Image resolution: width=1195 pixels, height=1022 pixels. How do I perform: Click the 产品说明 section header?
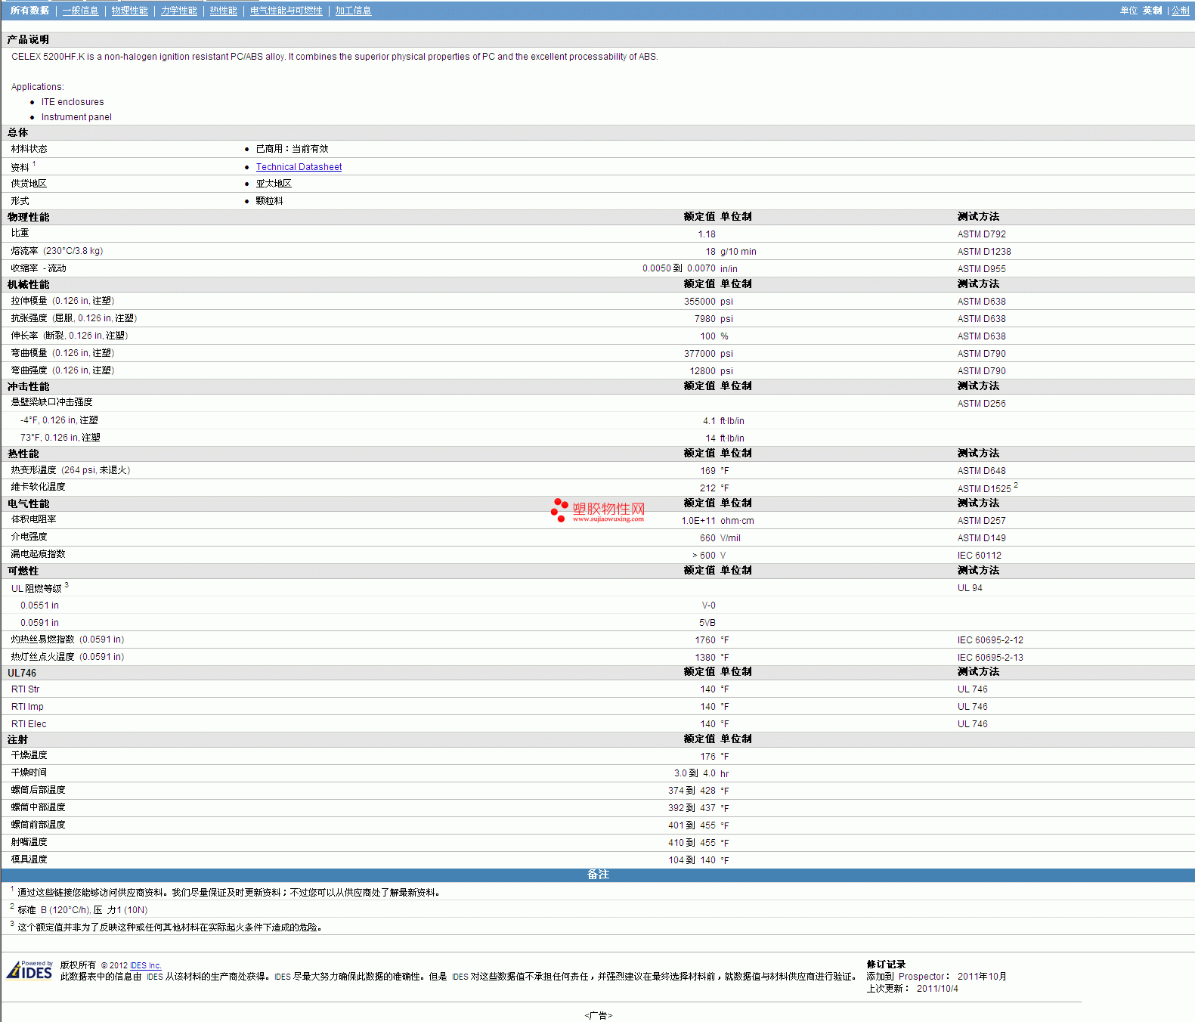(x=28, y=39)
